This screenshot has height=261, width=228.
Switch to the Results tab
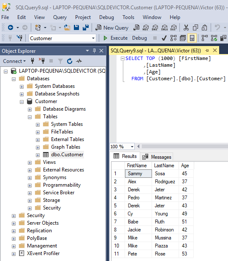point(125,156)
